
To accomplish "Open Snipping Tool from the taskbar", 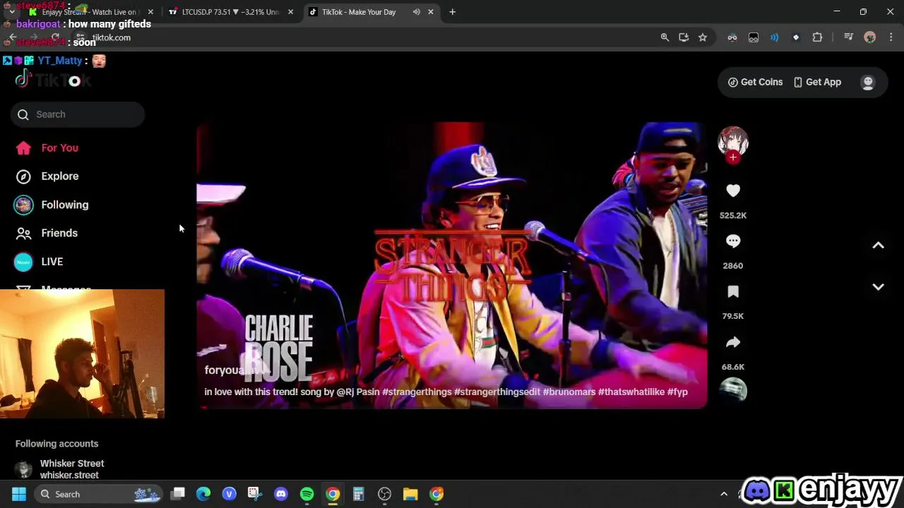I will click(x=255, y=494).
